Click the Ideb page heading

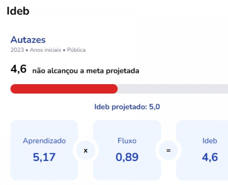click(x=18, y=11)
